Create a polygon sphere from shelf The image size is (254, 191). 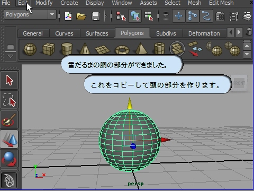pyautogui.click(x=30, y=49)
